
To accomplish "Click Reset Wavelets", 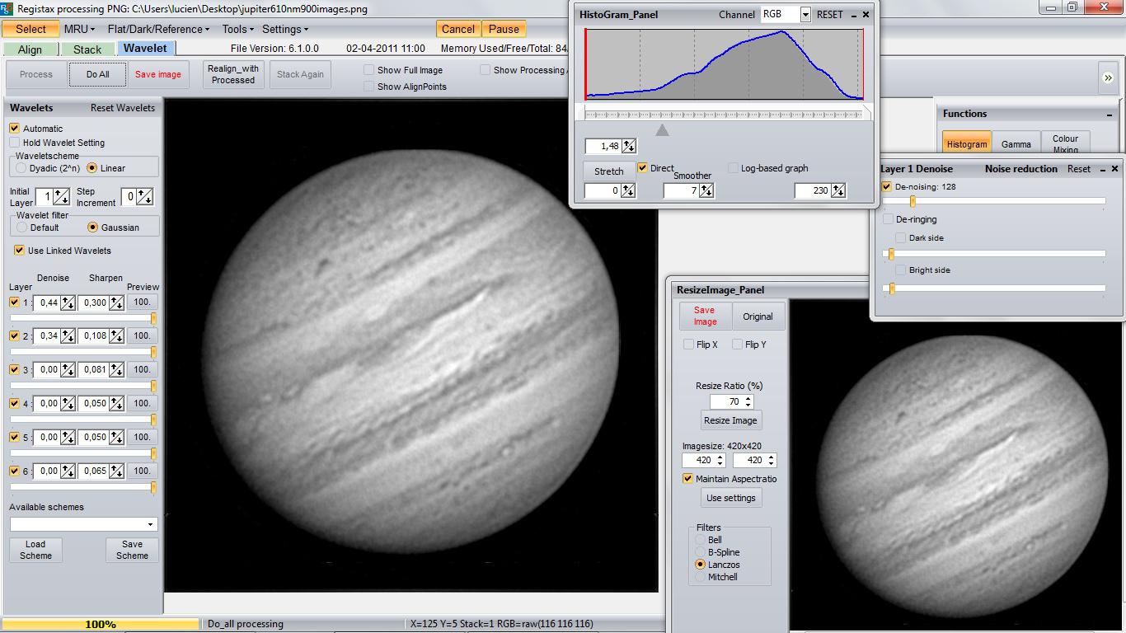I will click(x=123, y=108).
